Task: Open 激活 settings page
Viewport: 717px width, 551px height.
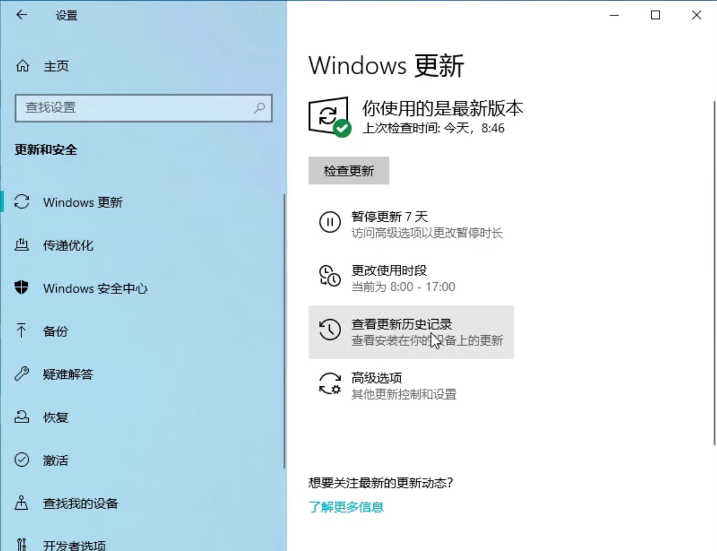Action: pos(56,461)
